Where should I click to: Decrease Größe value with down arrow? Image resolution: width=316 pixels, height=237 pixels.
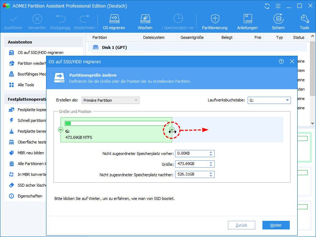[x=211, y=165]
